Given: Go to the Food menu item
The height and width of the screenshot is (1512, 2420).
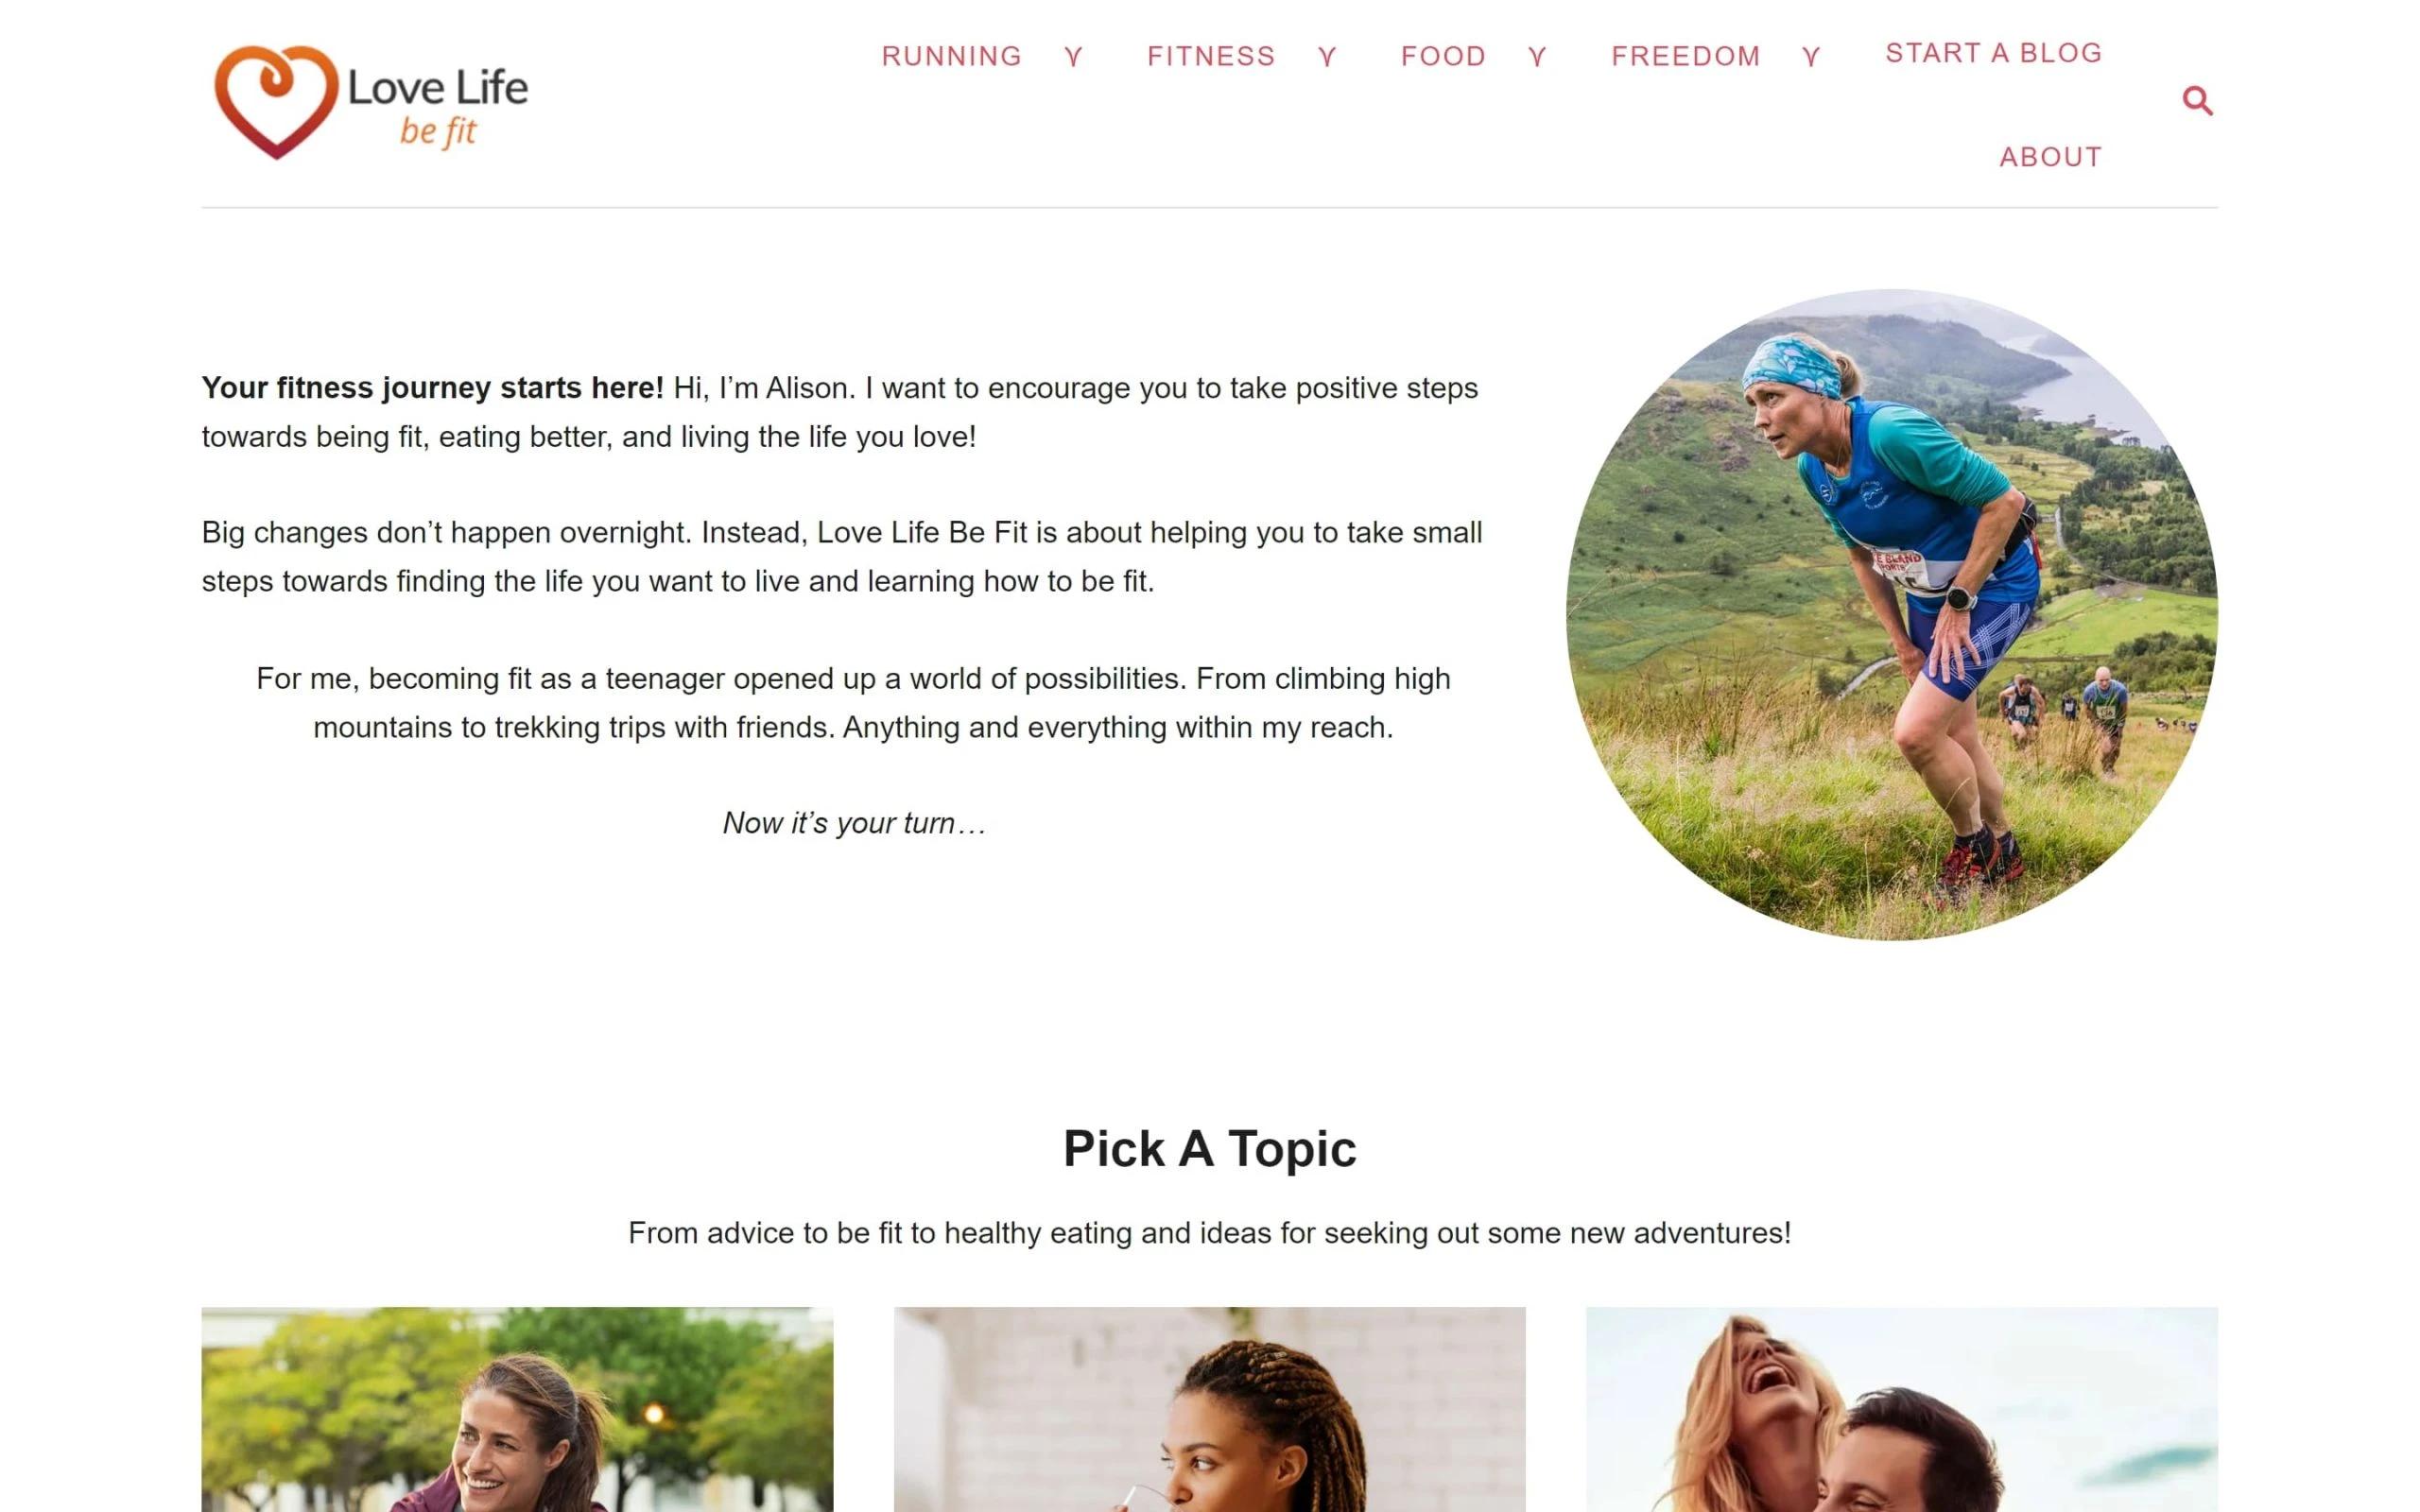Looking at the screenshot, I should click(x=1443, y=56).
